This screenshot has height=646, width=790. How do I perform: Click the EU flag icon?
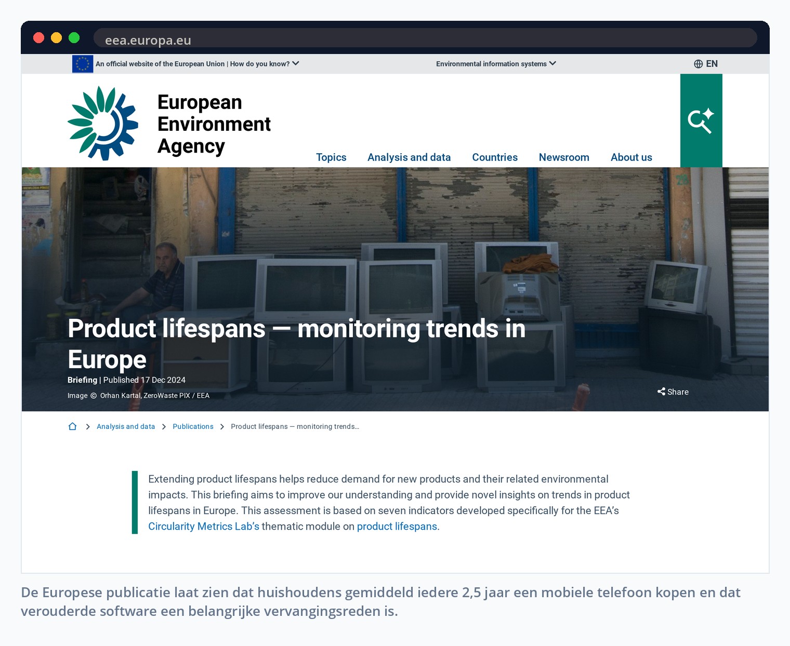pyautogui.click(x=83, y=64)
